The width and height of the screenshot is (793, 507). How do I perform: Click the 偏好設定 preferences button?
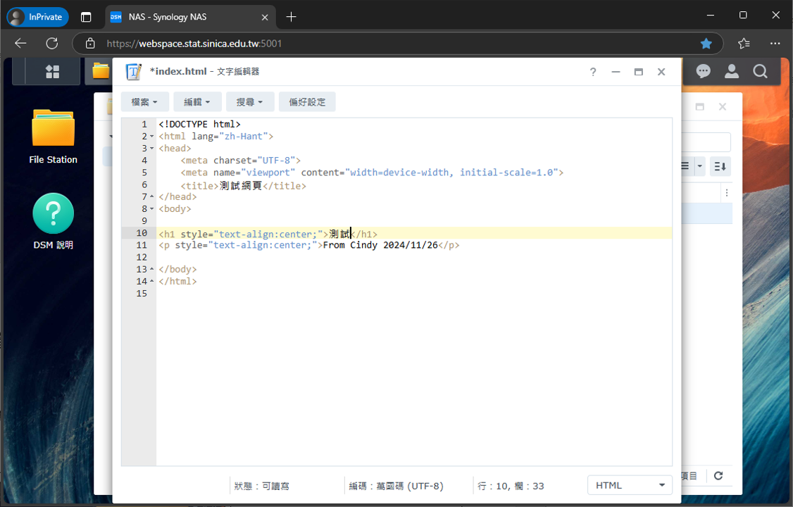(307, 102)
